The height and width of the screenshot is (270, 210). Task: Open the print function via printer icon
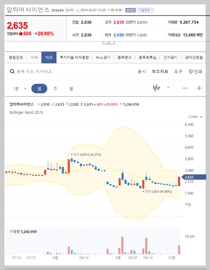pos(191,71)
